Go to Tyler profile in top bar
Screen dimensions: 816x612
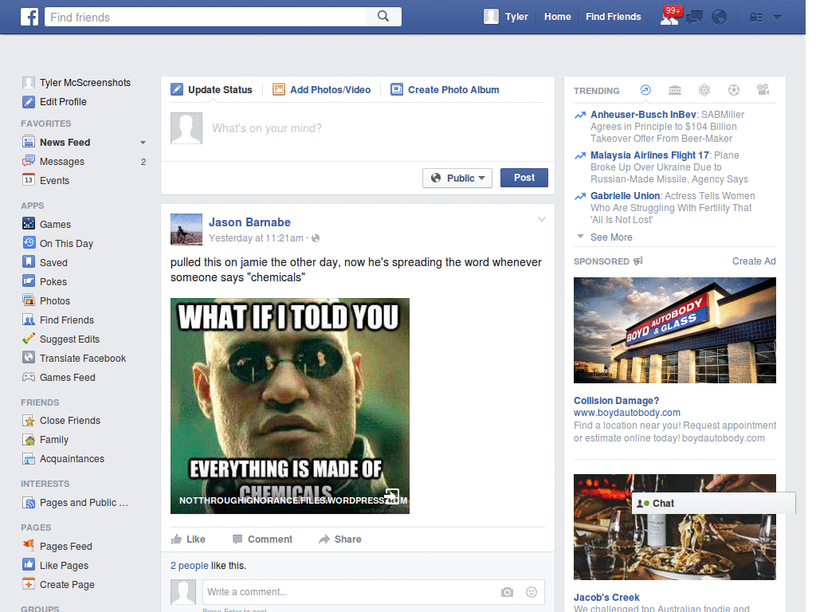click(506, 17)
